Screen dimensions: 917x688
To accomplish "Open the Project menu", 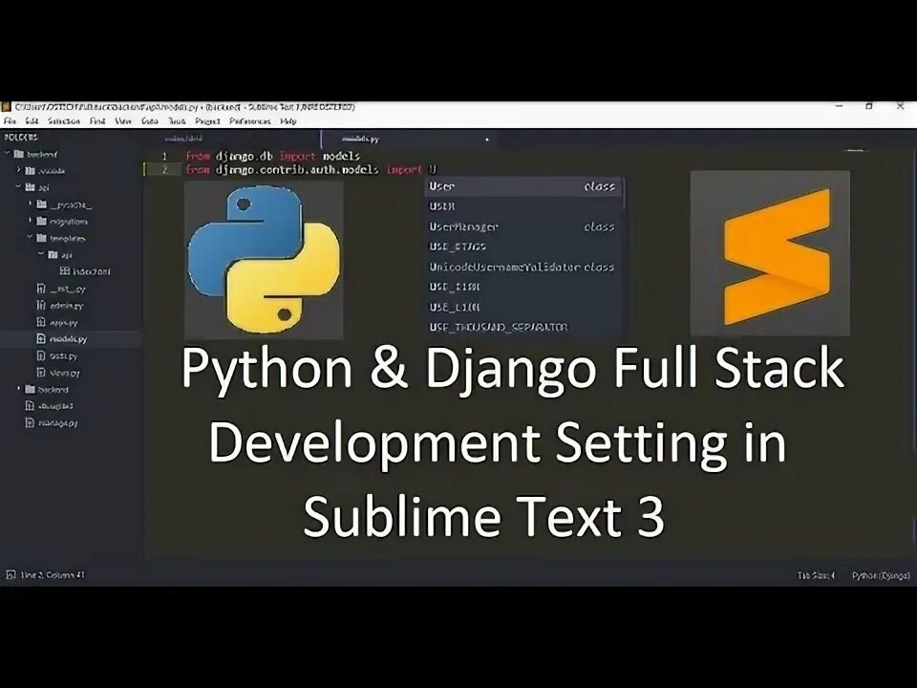I will (x=207, y=121).
